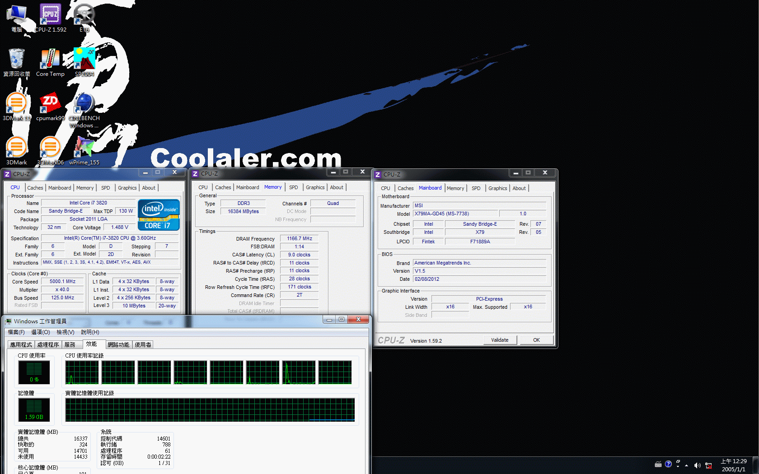The image size is (759, 474).
Task: Click the Channels value Quad
Action: click(x=333, y=203)
